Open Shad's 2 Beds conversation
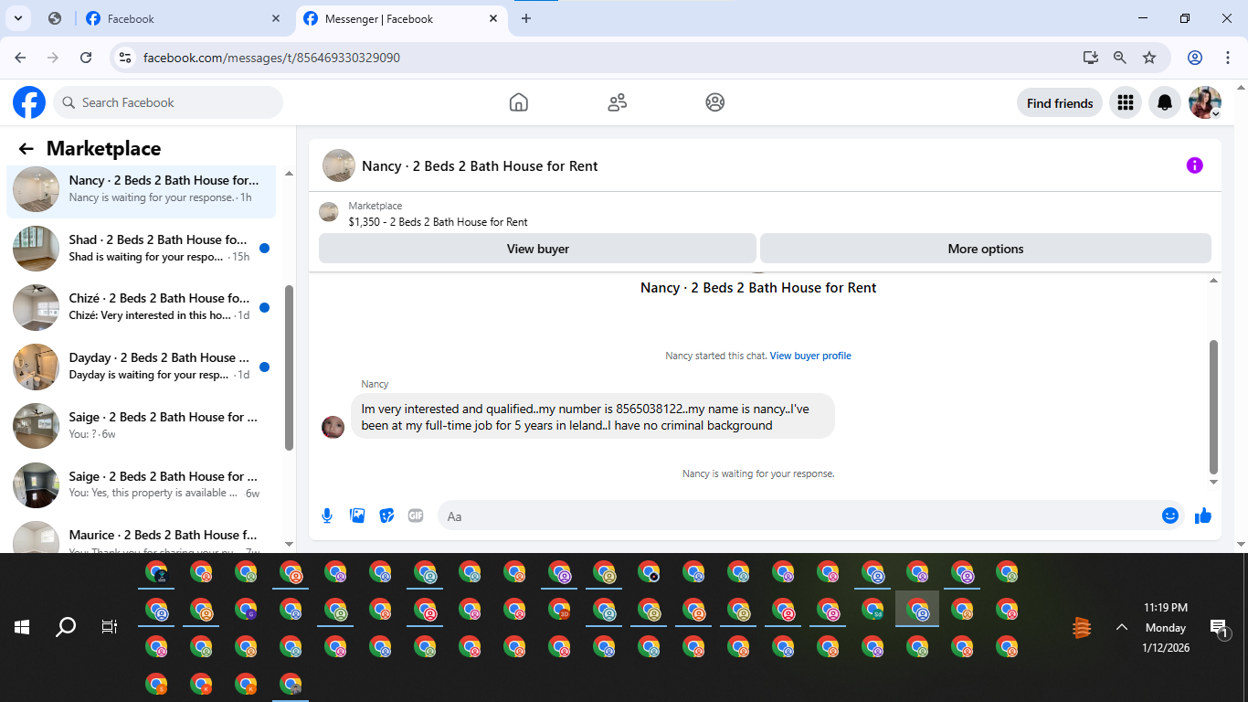1248x702 pixels. click(141, 248)
